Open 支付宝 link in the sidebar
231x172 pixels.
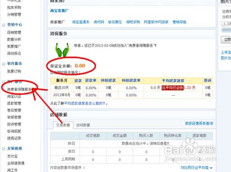[x=12, y=156]
